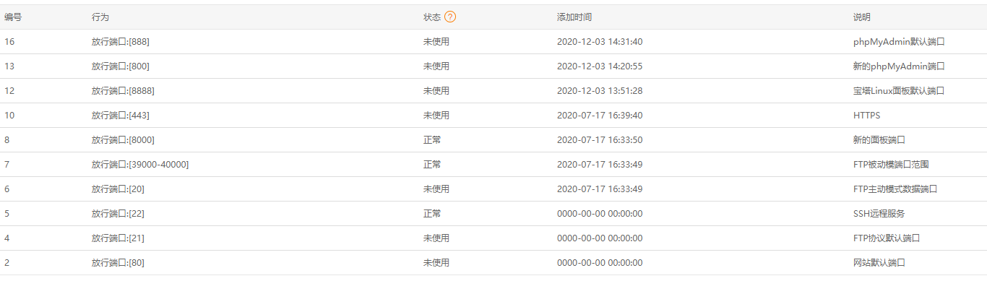The height and width of the screenshot is (281, 987).
Task: Click the 行为 column header
Action: [100, 17]
